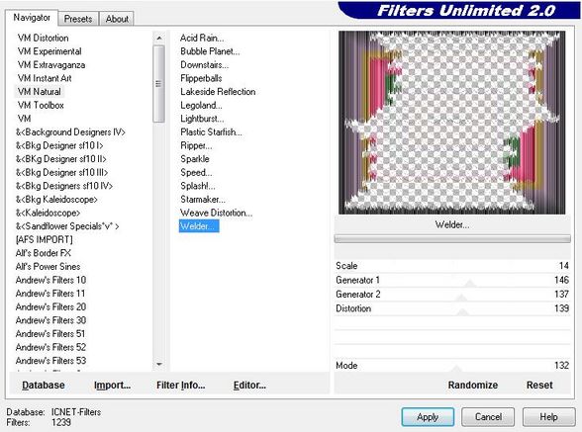582x432 pixels.
Task: Click the category list scroll down arrow
Action: (158, 364)
